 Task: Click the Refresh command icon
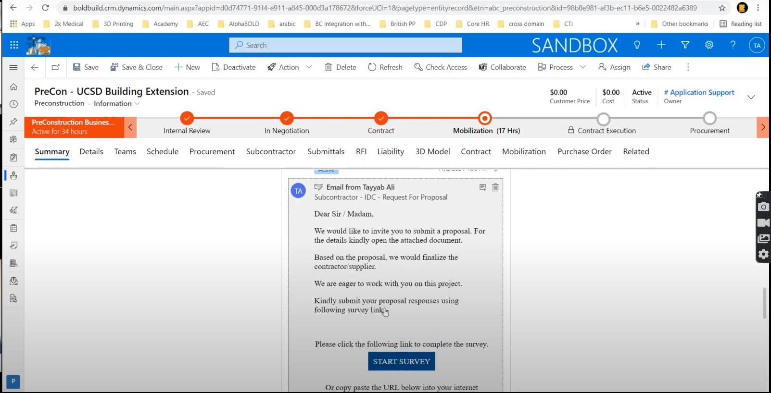pyautogui.click(x=372, y=67)
